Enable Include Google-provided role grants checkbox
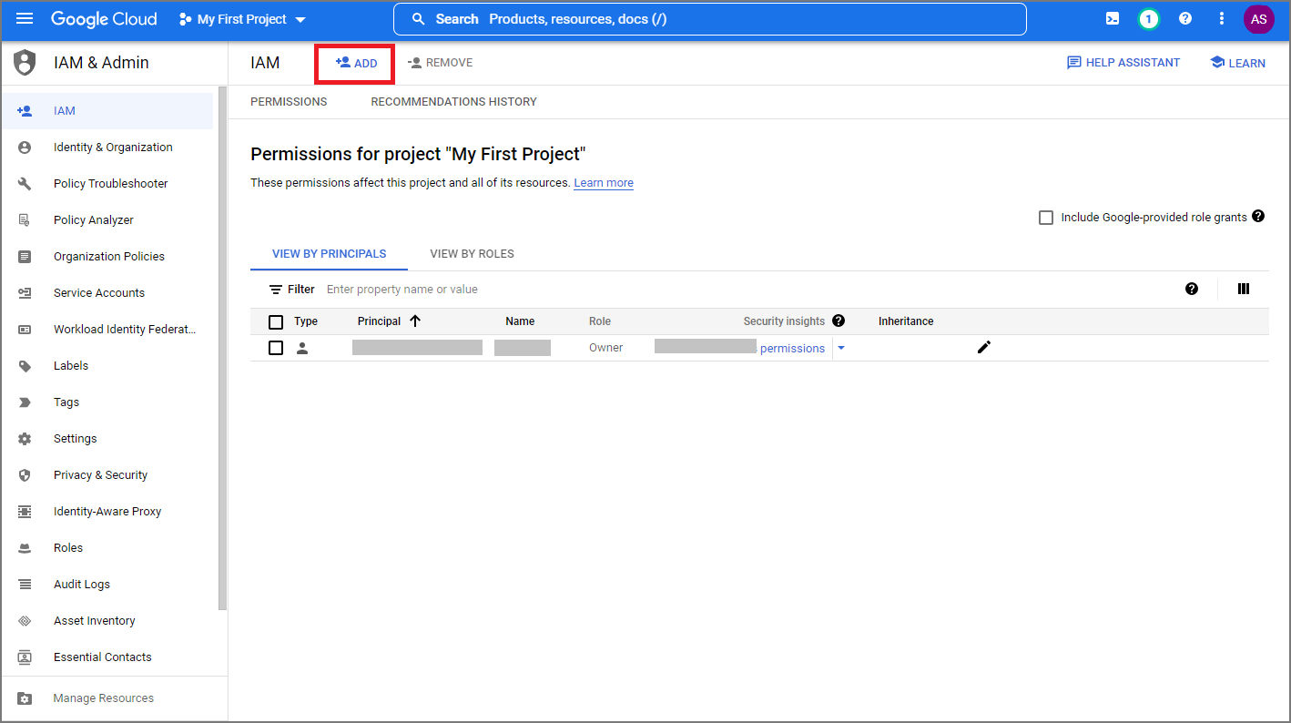The height and width of the screenshot is (723, 1291). [x=1046, y=218]
